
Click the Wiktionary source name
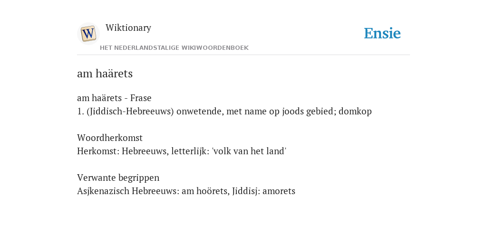tap(128, 28)
